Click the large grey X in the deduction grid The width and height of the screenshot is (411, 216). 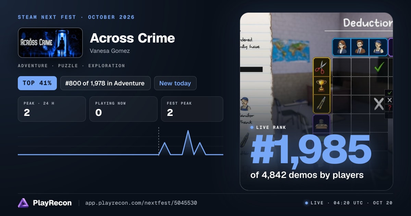[x=379, y=104]
